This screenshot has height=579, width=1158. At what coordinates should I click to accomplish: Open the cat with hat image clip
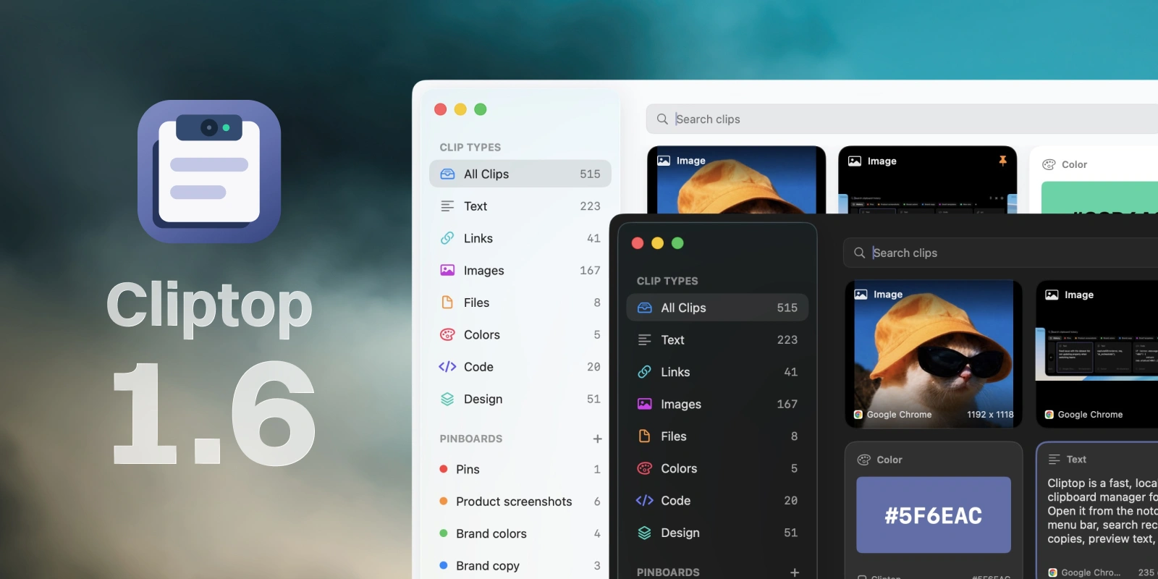click(934, 354)
